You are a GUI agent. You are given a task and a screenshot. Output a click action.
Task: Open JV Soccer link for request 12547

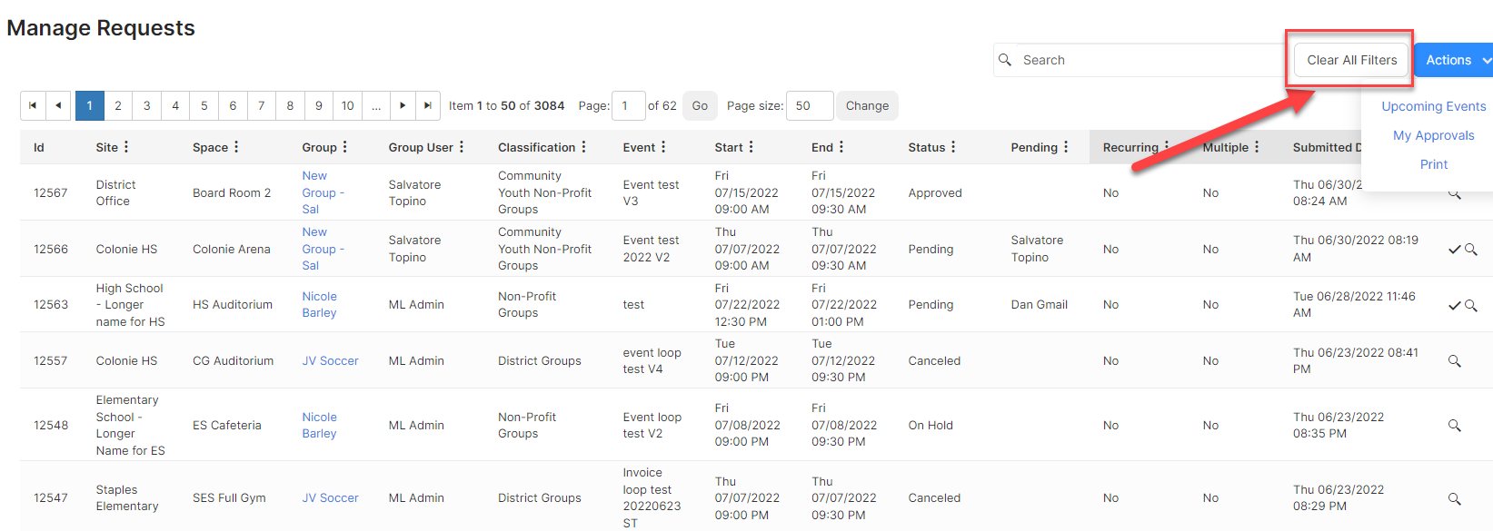331,498
